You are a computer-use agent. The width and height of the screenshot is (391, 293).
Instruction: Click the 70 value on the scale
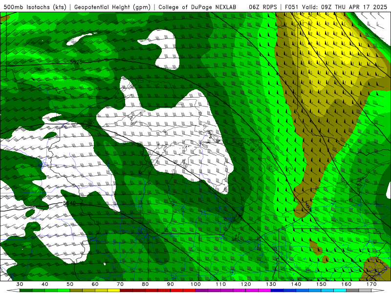(x=120, y=284)
